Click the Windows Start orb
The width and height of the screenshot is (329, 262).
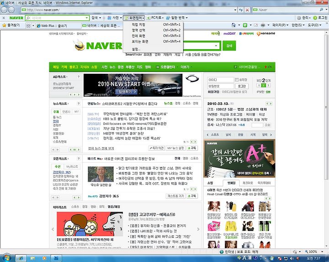(6, 258)
